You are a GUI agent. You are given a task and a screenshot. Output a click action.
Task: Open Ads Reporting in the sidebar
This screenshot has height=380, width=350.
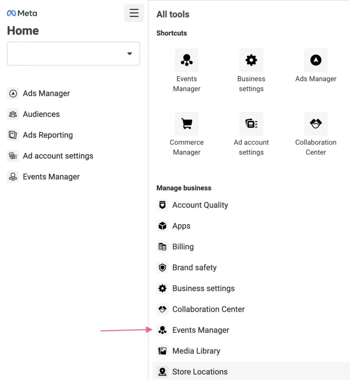pyautogui.click(x=48, y=135)
